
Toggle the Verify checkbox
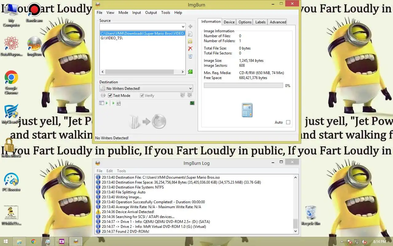tap(142, 96)
